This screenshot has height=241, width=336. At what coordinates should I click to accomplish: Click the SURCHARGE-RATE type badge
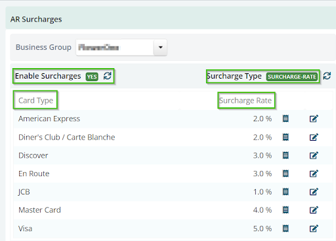point(292,77)
